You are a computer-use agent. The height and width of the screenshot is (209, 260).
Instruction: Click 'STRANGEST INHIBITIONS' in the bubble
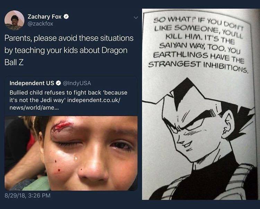coord(198,66)
